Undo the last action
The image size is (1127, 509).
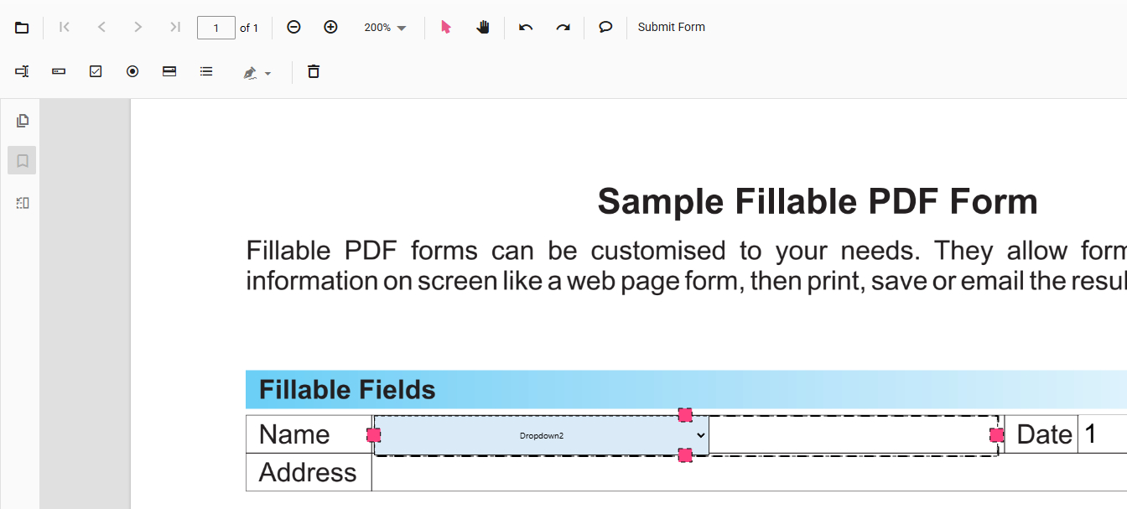526,28
